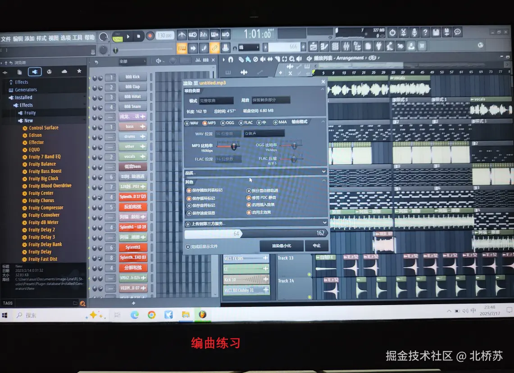Viewport: 514px width, 373px height.
Task: Open the 帮助 menu
Action: pyautogui.click(x=89, y=37)
